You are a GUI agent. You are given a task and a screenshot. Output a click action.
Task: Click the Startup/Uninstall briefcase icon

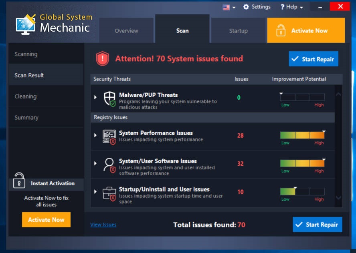click(109, 194)
